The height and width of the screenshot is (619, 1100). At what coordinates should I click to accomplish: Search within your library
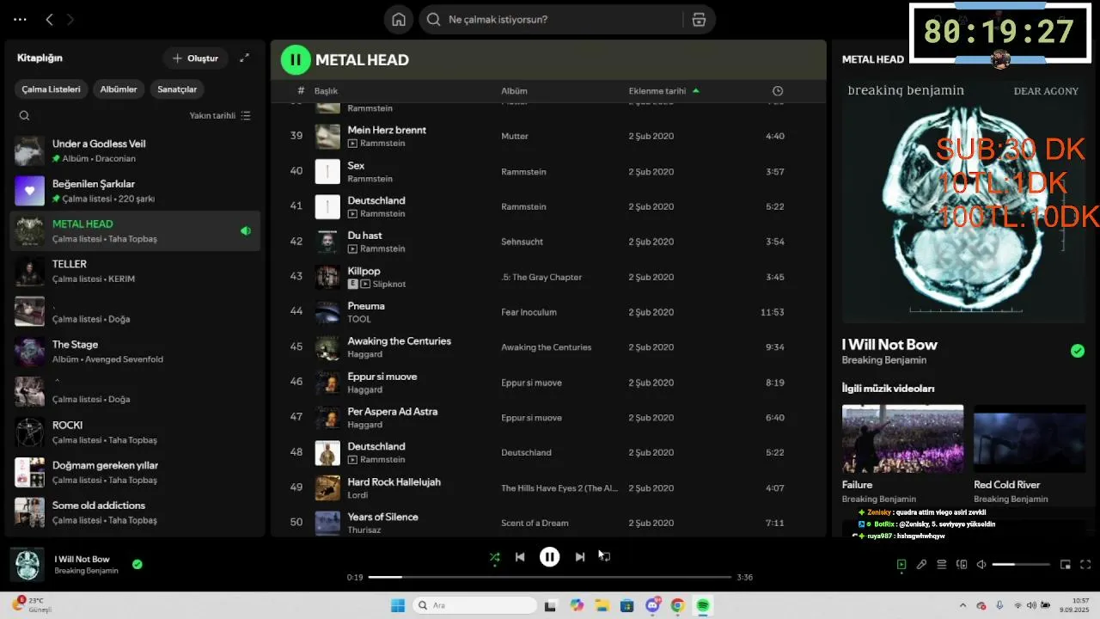click(x=24, y=116)
